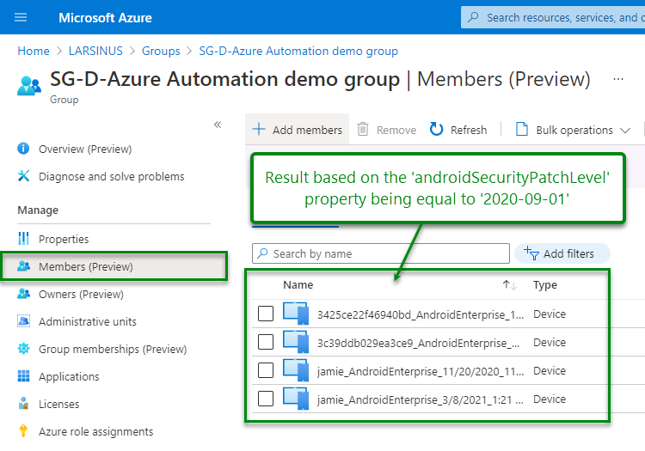Click the Diagnose and solve problems wrench icon
645x451 pixels.
tap(23, 176)
